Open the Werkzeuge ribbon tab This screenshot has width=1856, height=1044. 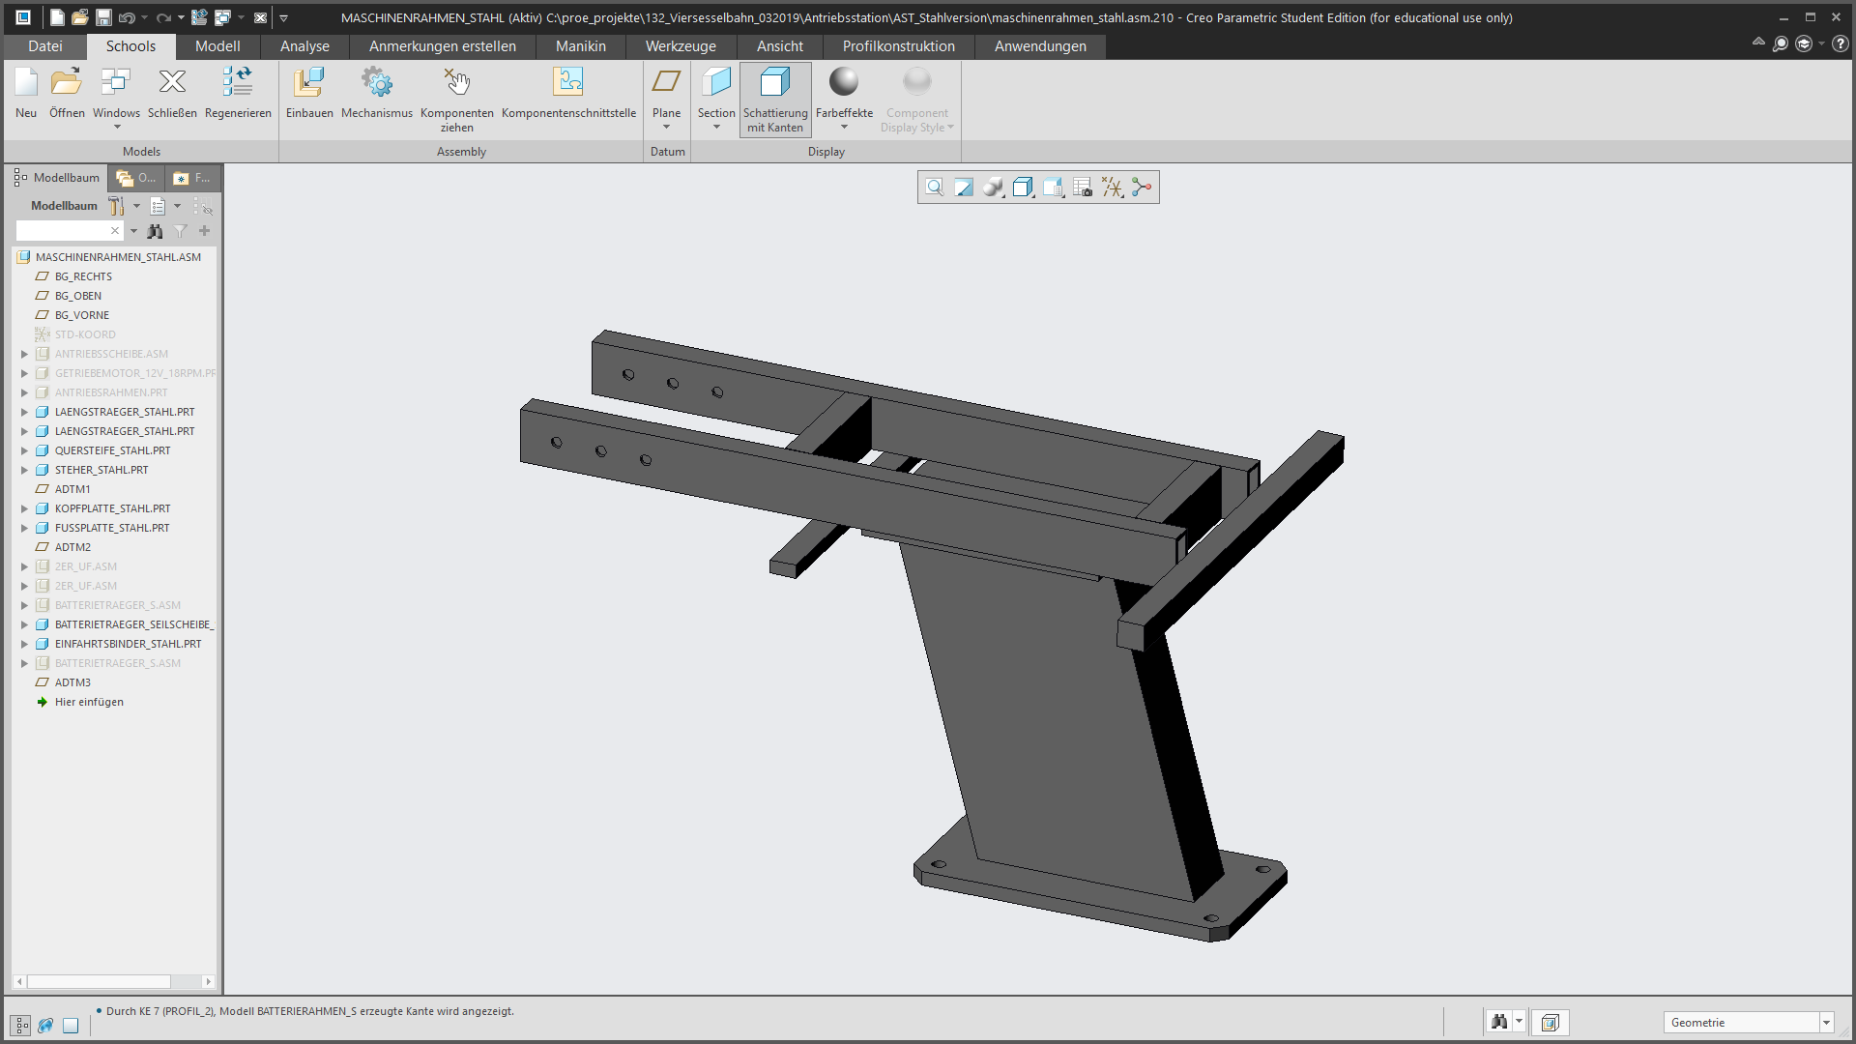pos(681,46)
